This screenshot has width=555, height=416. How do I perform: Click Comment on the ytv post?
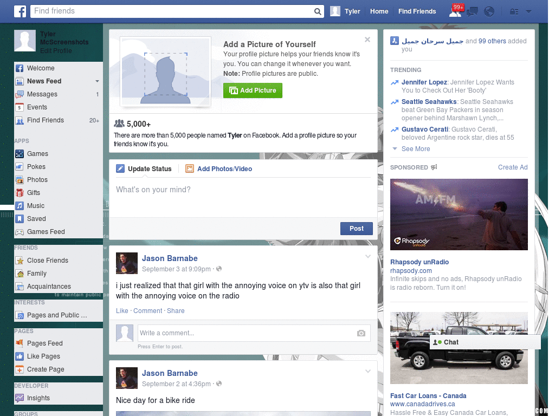147,311
